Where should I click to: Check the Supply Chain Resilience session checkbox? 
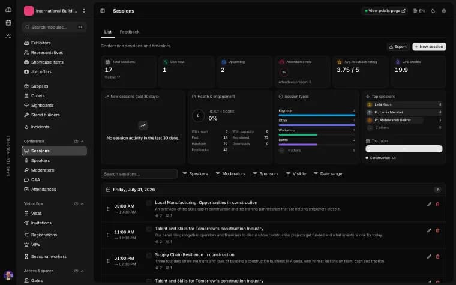point(149,256)
